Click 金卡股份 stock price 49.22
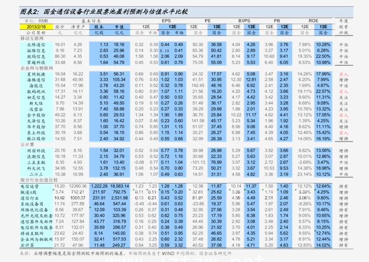Screen dimensions: 369x262 click(60, 115)
